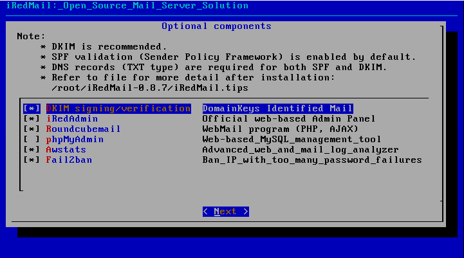Click the Web-based_MySQL_management_tool description

coord(292,140)
